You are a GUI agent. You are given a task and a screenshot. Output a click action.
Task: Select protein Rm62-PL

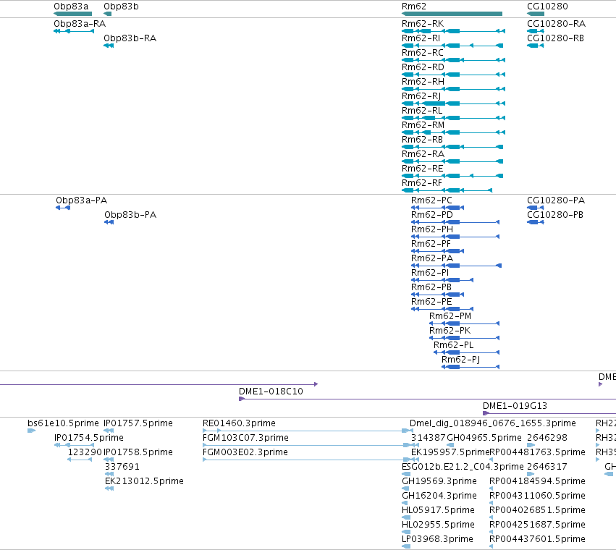pos(466,352)
